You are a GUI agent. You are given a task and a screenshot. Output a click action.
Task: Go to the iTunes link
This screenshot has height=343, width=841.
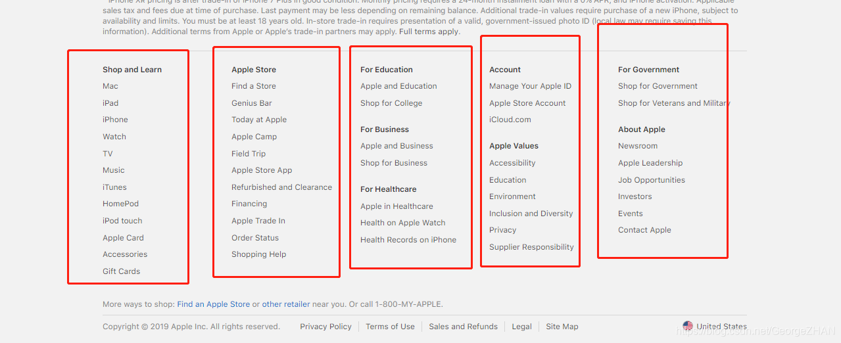pos(114,187)
